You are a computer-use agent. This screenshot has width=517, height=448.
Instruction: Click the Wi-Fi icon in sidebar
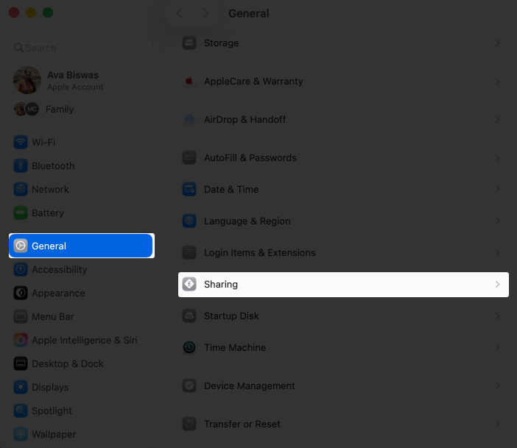pos(21,142)
